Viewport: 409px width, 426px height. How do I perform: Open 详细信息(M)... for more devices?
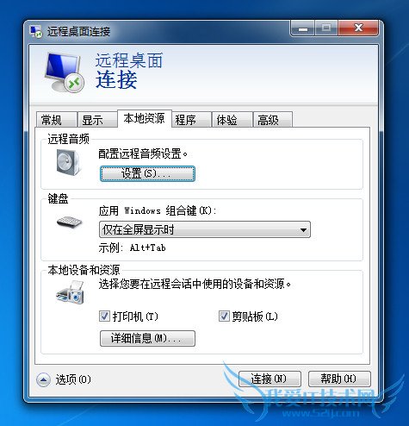coord(147,338)
